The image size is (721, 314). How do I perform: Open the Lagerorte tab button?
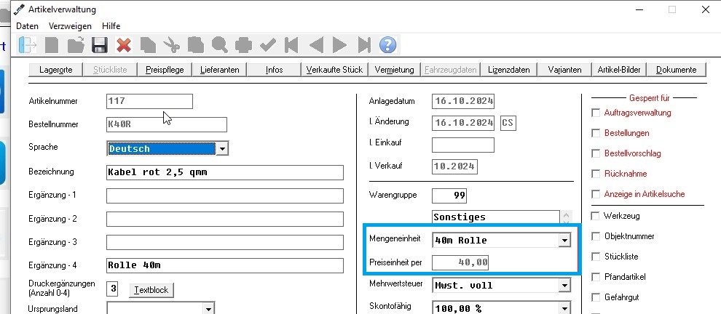click(55, 70)
